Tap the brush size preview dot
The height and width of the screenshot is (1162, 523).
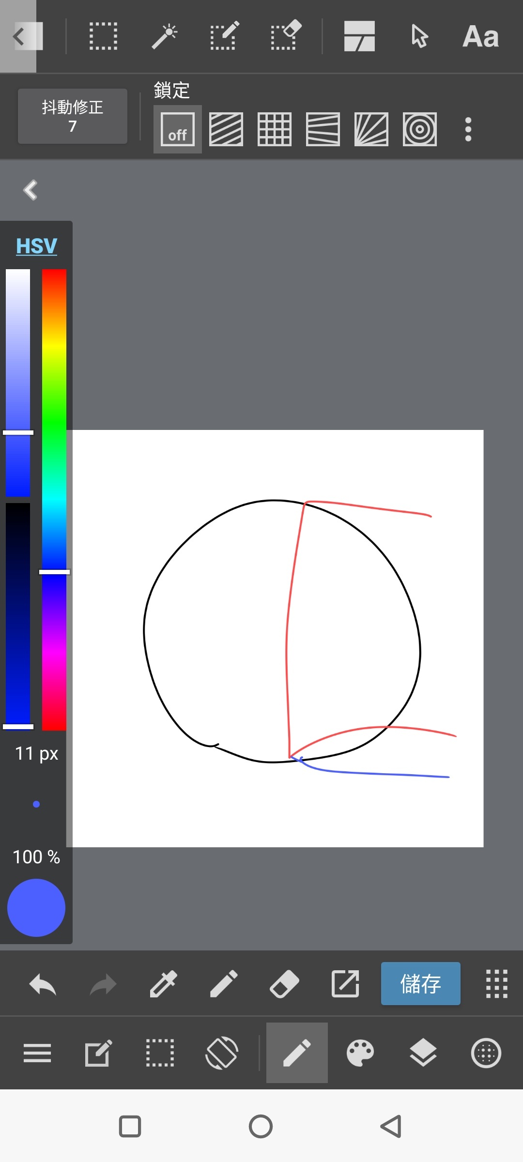click(36, 804)
